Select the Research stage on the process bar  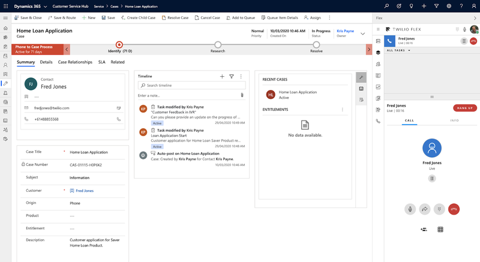[218, 44]
